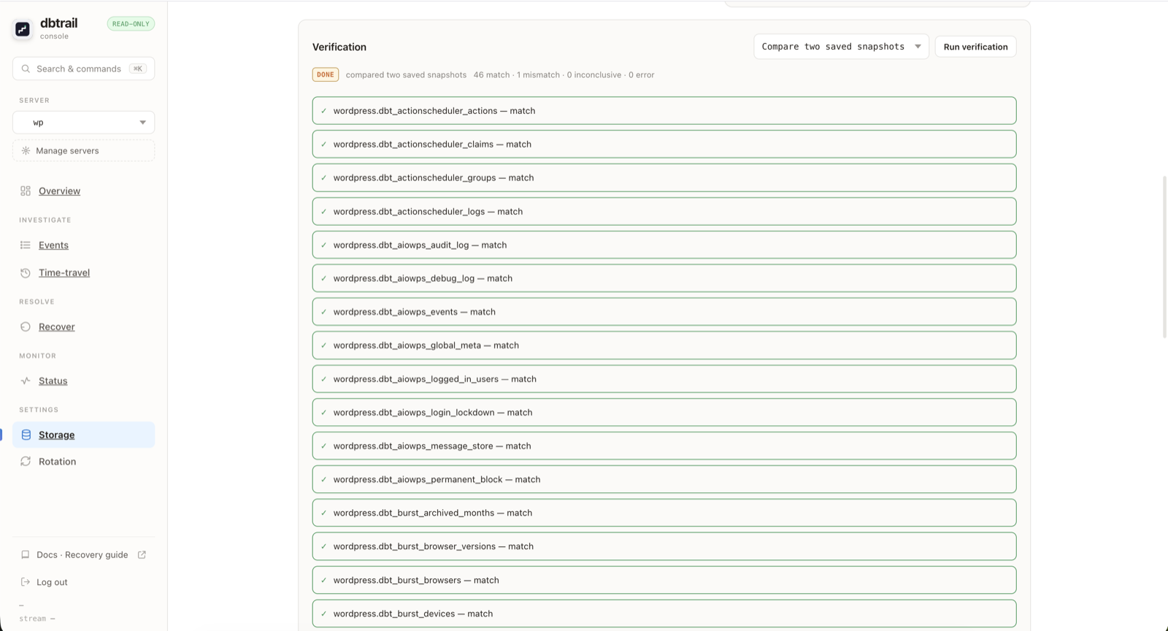This screenshot has height=631, width=1168.
Task: Click the search magnifier icon
Action: point(26,69)
